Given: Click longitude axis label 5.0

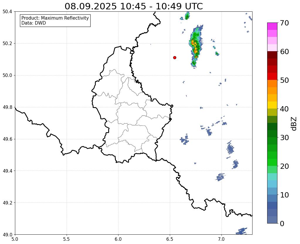Looking at the screenshot, I should (x=15, y=239).
